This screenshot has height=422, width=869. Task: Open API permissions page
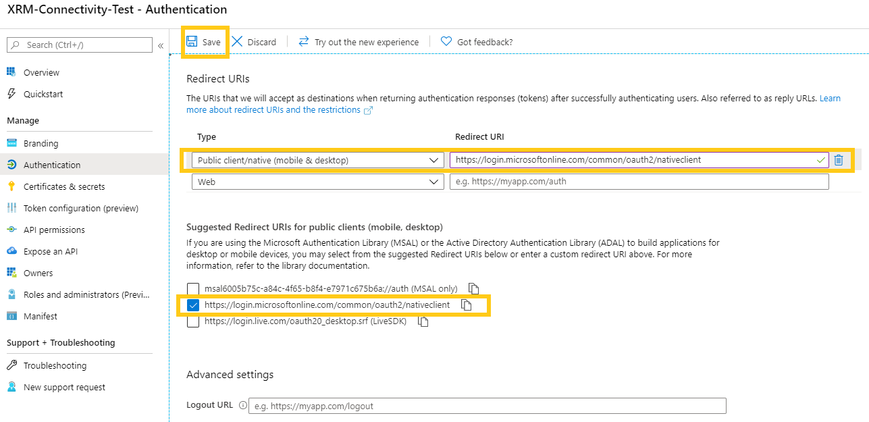tap(54, 230)
